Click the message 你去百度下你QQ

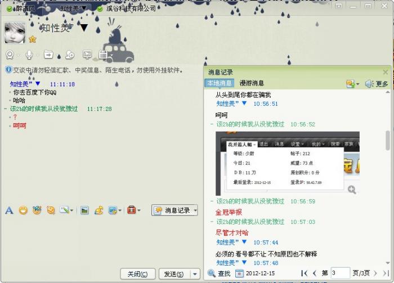[x=35, y=92]
